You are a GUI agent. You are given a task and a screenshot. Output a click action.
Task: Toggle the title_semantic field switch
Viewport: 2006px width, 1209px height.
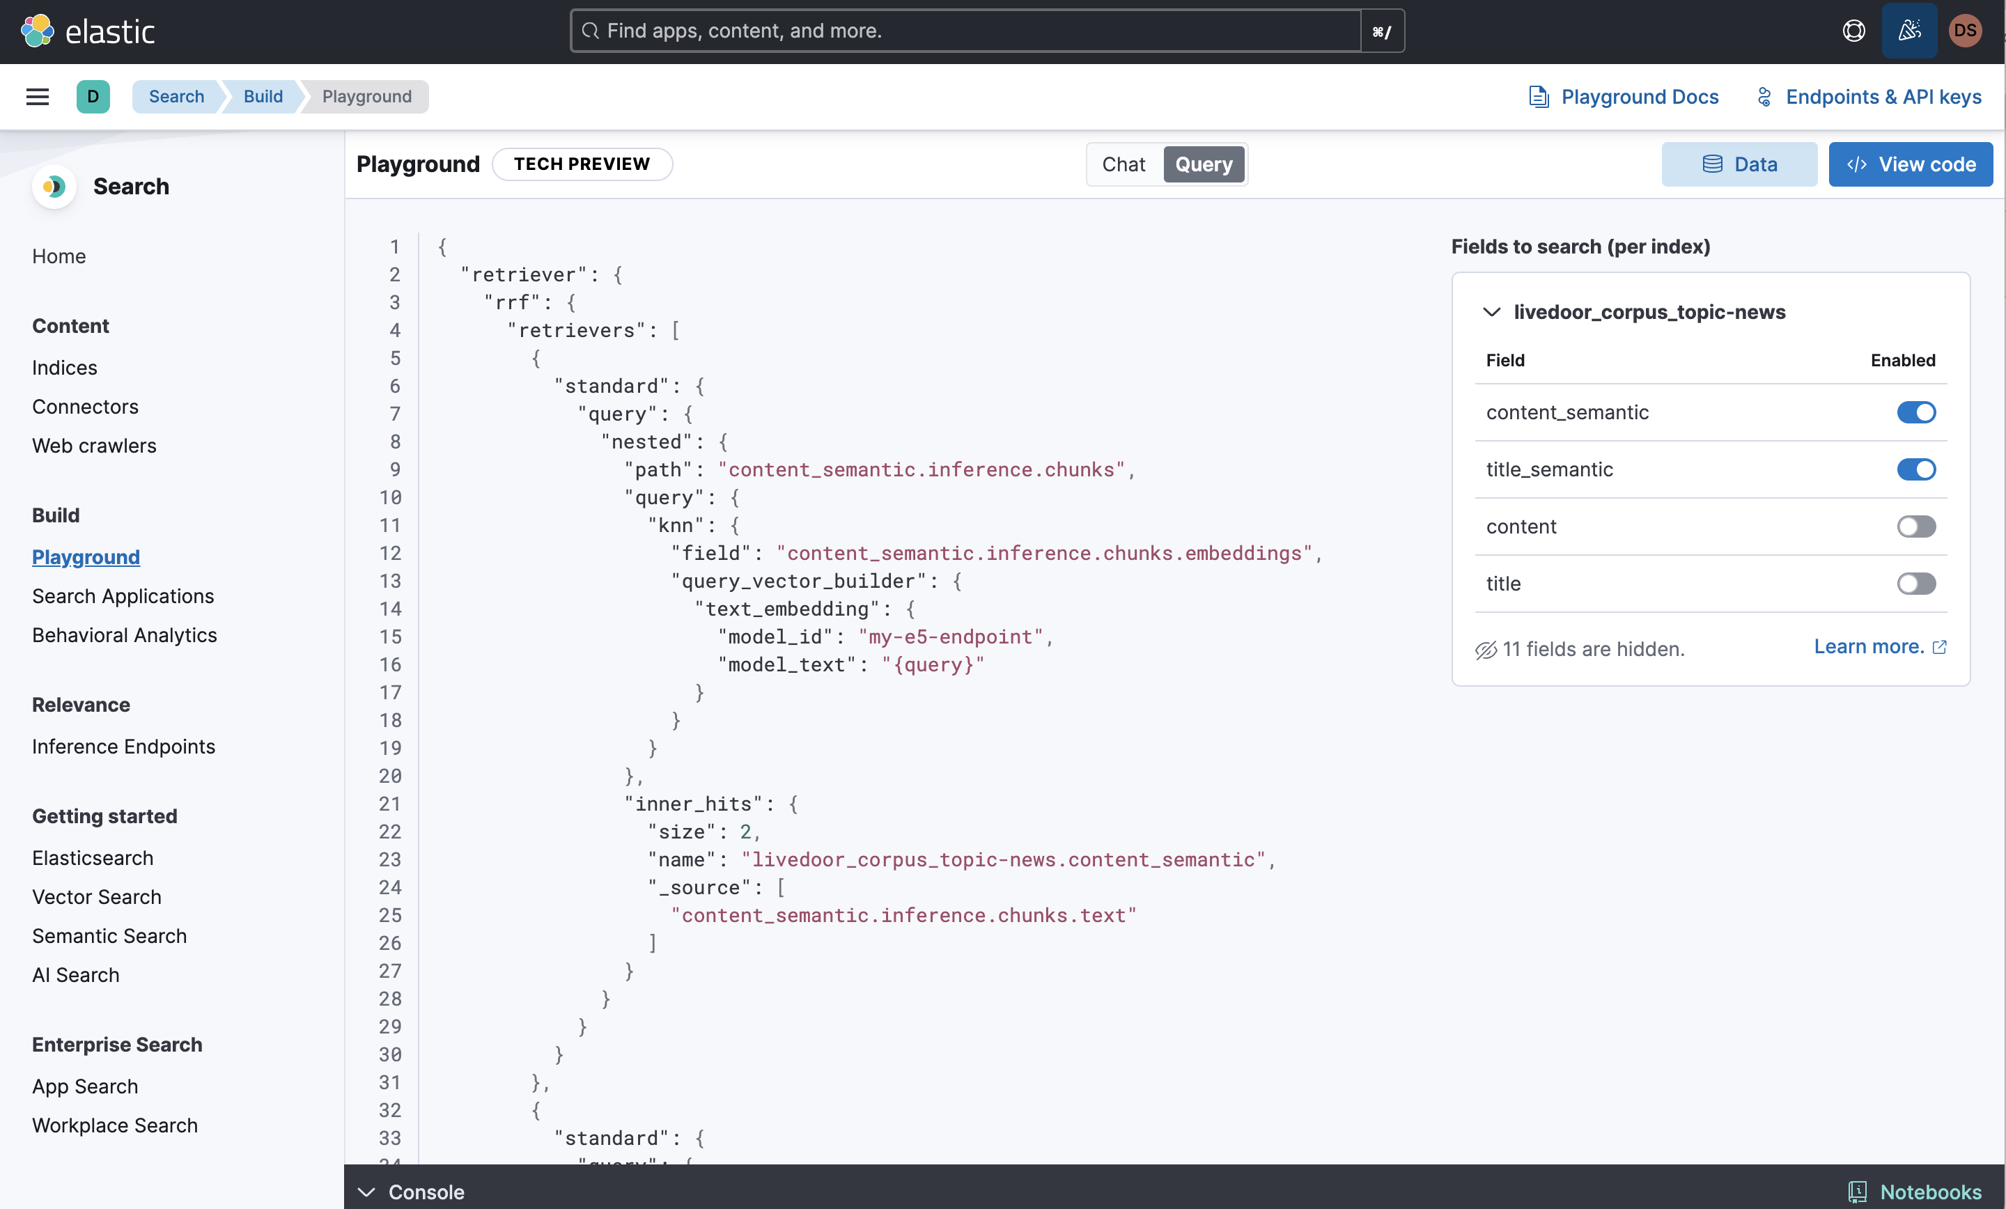pos(1915,469)
